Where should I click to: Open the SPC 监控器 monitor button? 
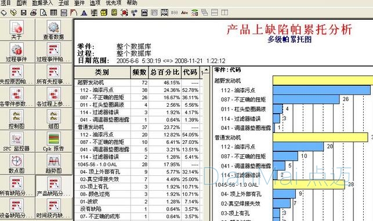pos(17,142)
